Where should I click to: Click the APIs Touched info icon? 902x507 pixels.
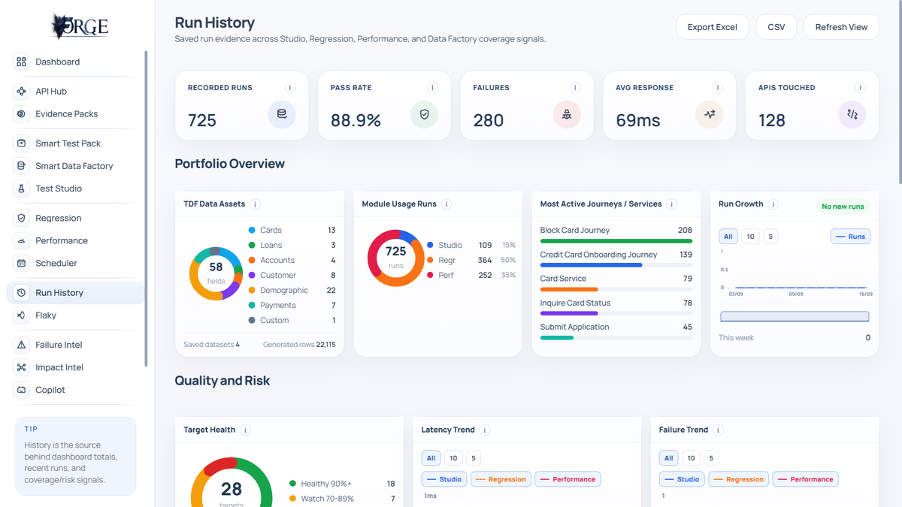coord(861,88)
